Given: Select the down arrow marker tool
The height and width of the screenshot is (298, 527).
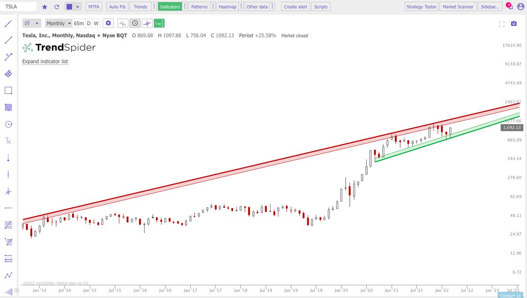Looking at the screenshot, I should point(8,158).
